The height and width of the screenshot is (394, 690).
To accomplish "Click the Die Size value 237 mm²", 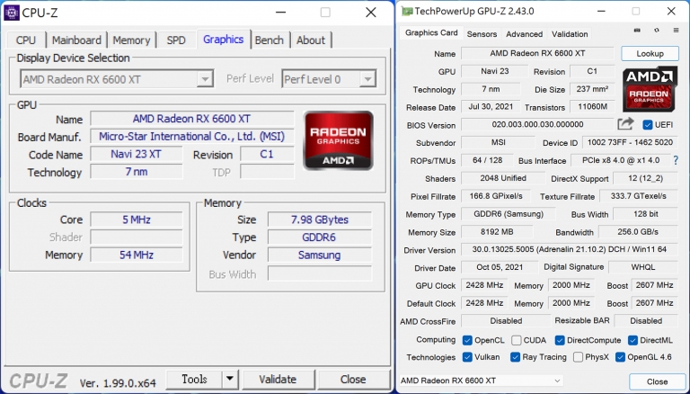I will (x=592, y=89).
